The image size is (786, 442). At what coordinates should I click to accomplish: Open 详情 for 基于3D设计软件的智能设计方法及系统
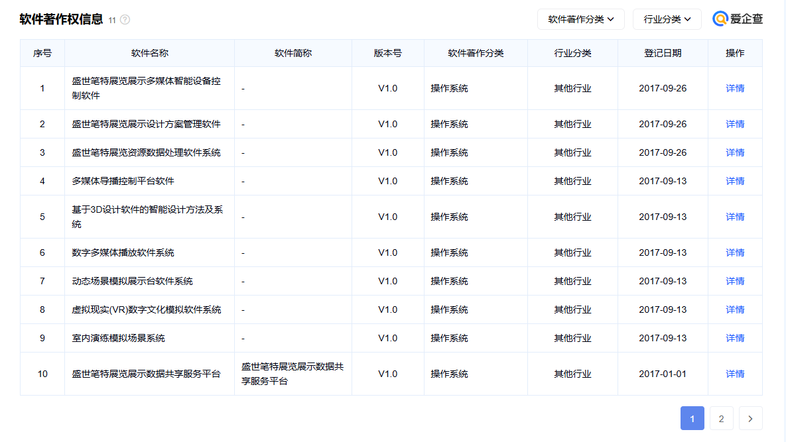735,217
